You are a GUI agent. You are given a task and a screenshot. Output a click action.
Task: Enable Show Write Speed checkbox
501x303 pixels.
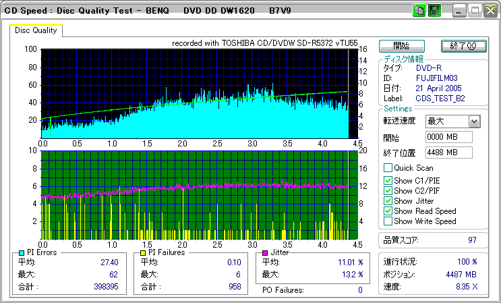click(x=388, y=221)
